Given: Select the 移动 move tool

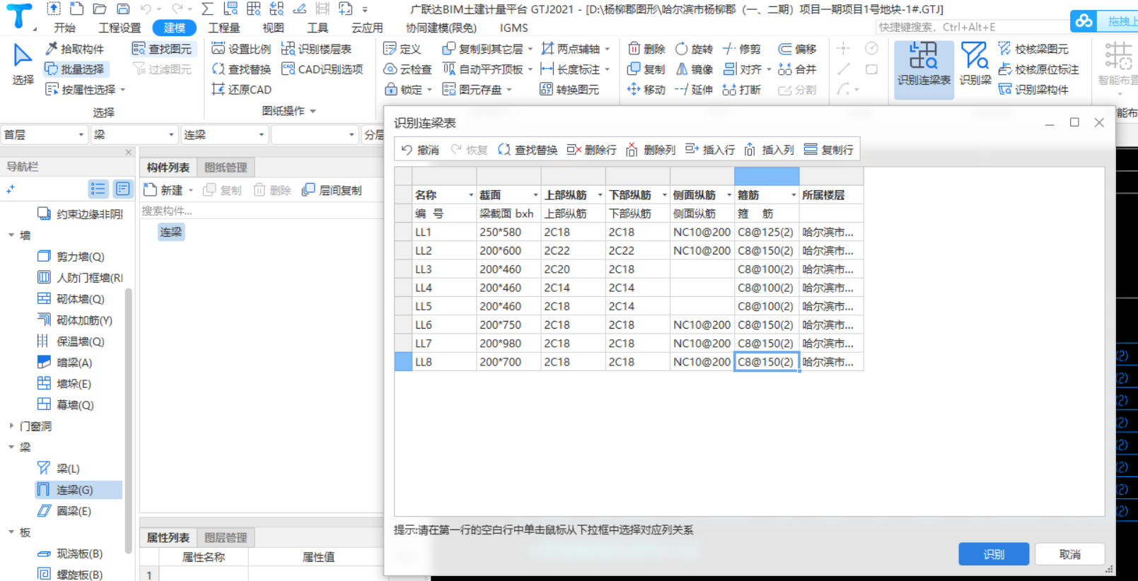Looking at the screenshot, I should pyautogui.click(x=646, y=90).
